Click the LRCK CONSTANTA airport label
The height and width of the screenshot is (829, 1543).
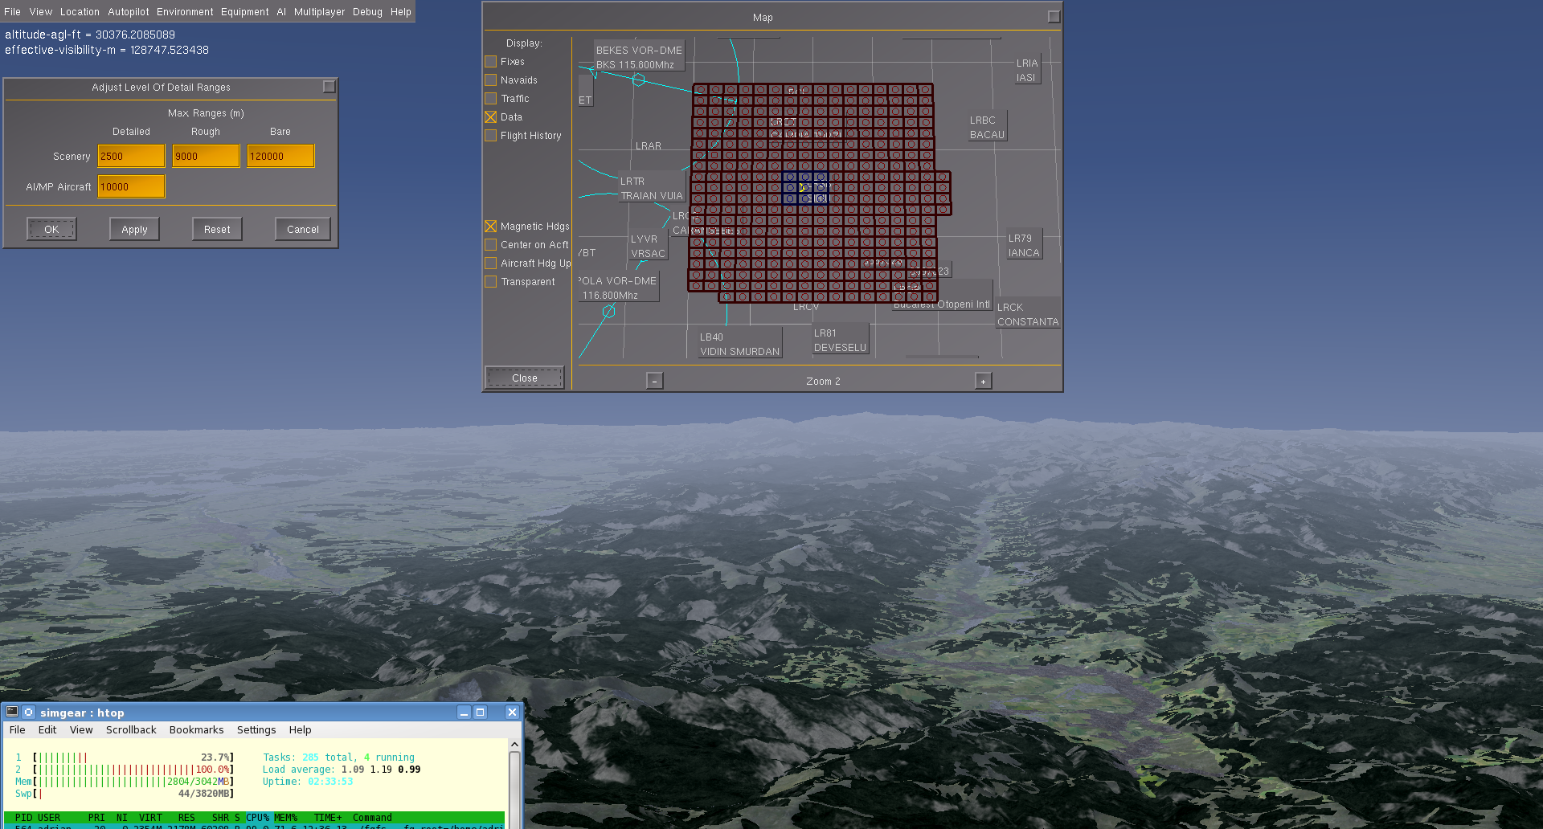[1028, 314]
